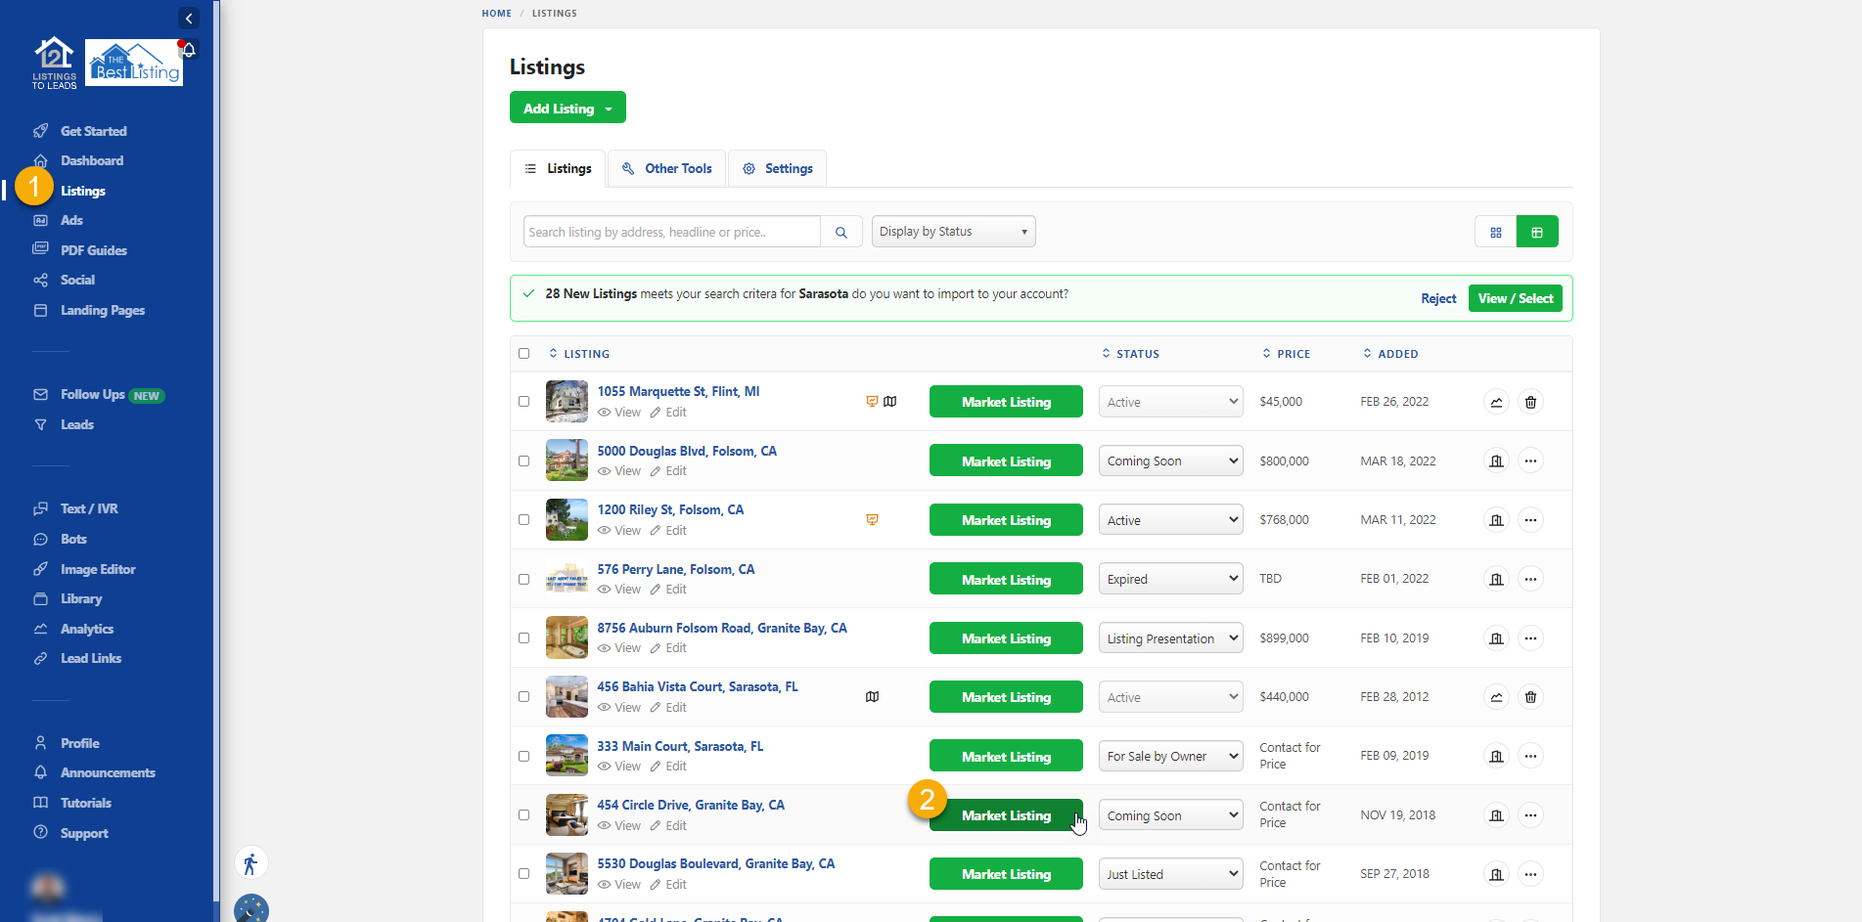Switch to the Other Tools tab
The width and height of the screenshot is (1862, 922).
click(666, 168)
